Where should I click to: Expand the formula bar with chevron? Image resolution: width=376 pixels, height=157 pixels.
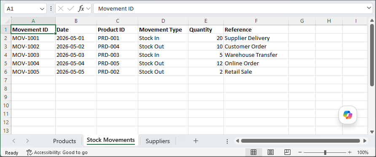369,8
